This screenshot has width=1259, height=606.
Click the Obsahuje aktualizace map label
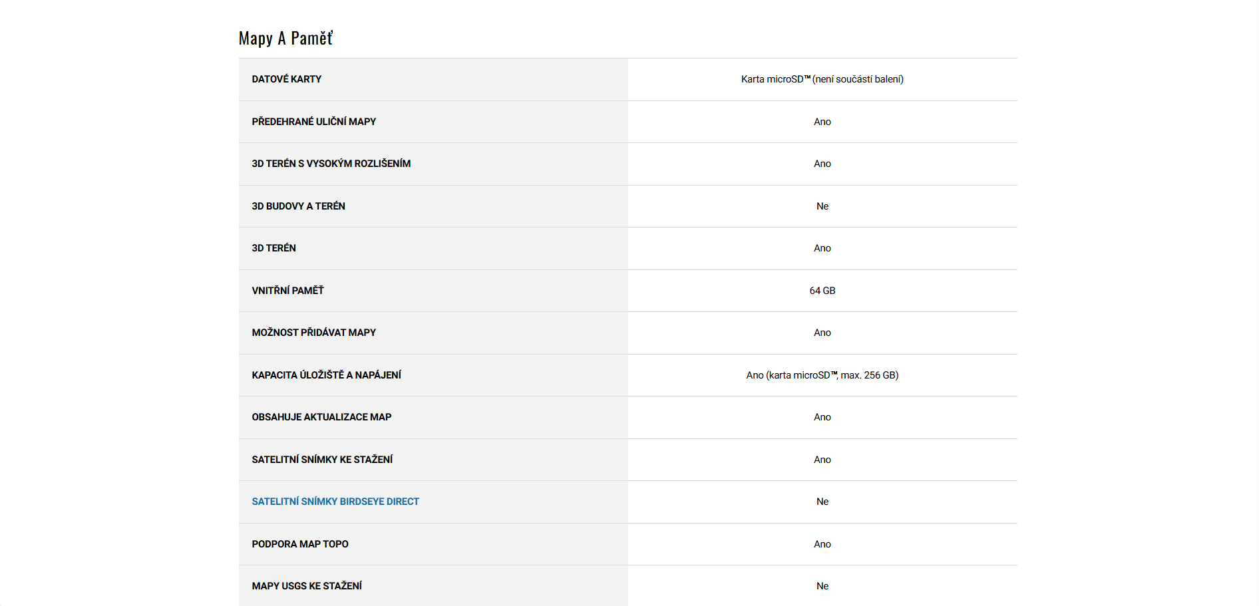321,417
